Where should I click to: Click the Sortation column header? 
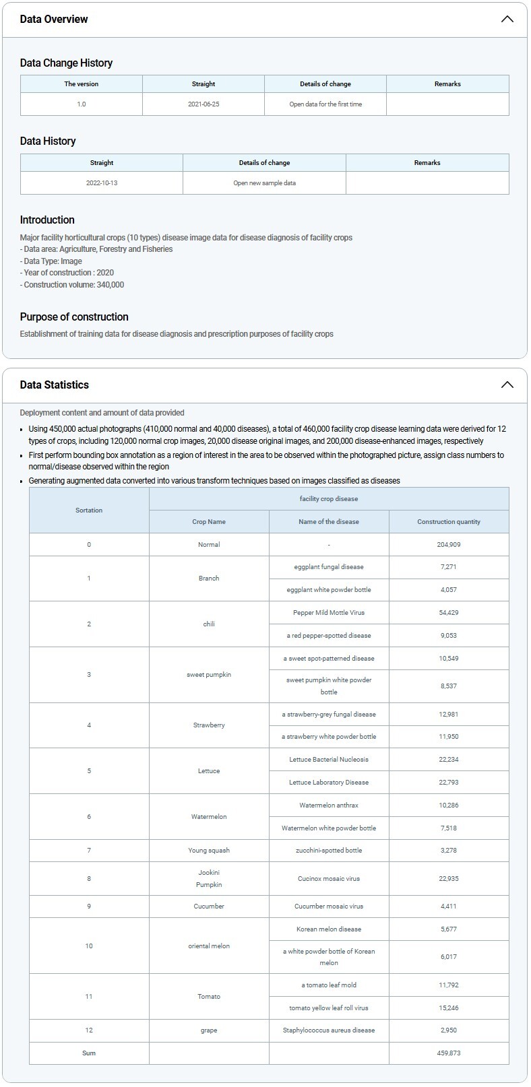[x=89, y=510]
